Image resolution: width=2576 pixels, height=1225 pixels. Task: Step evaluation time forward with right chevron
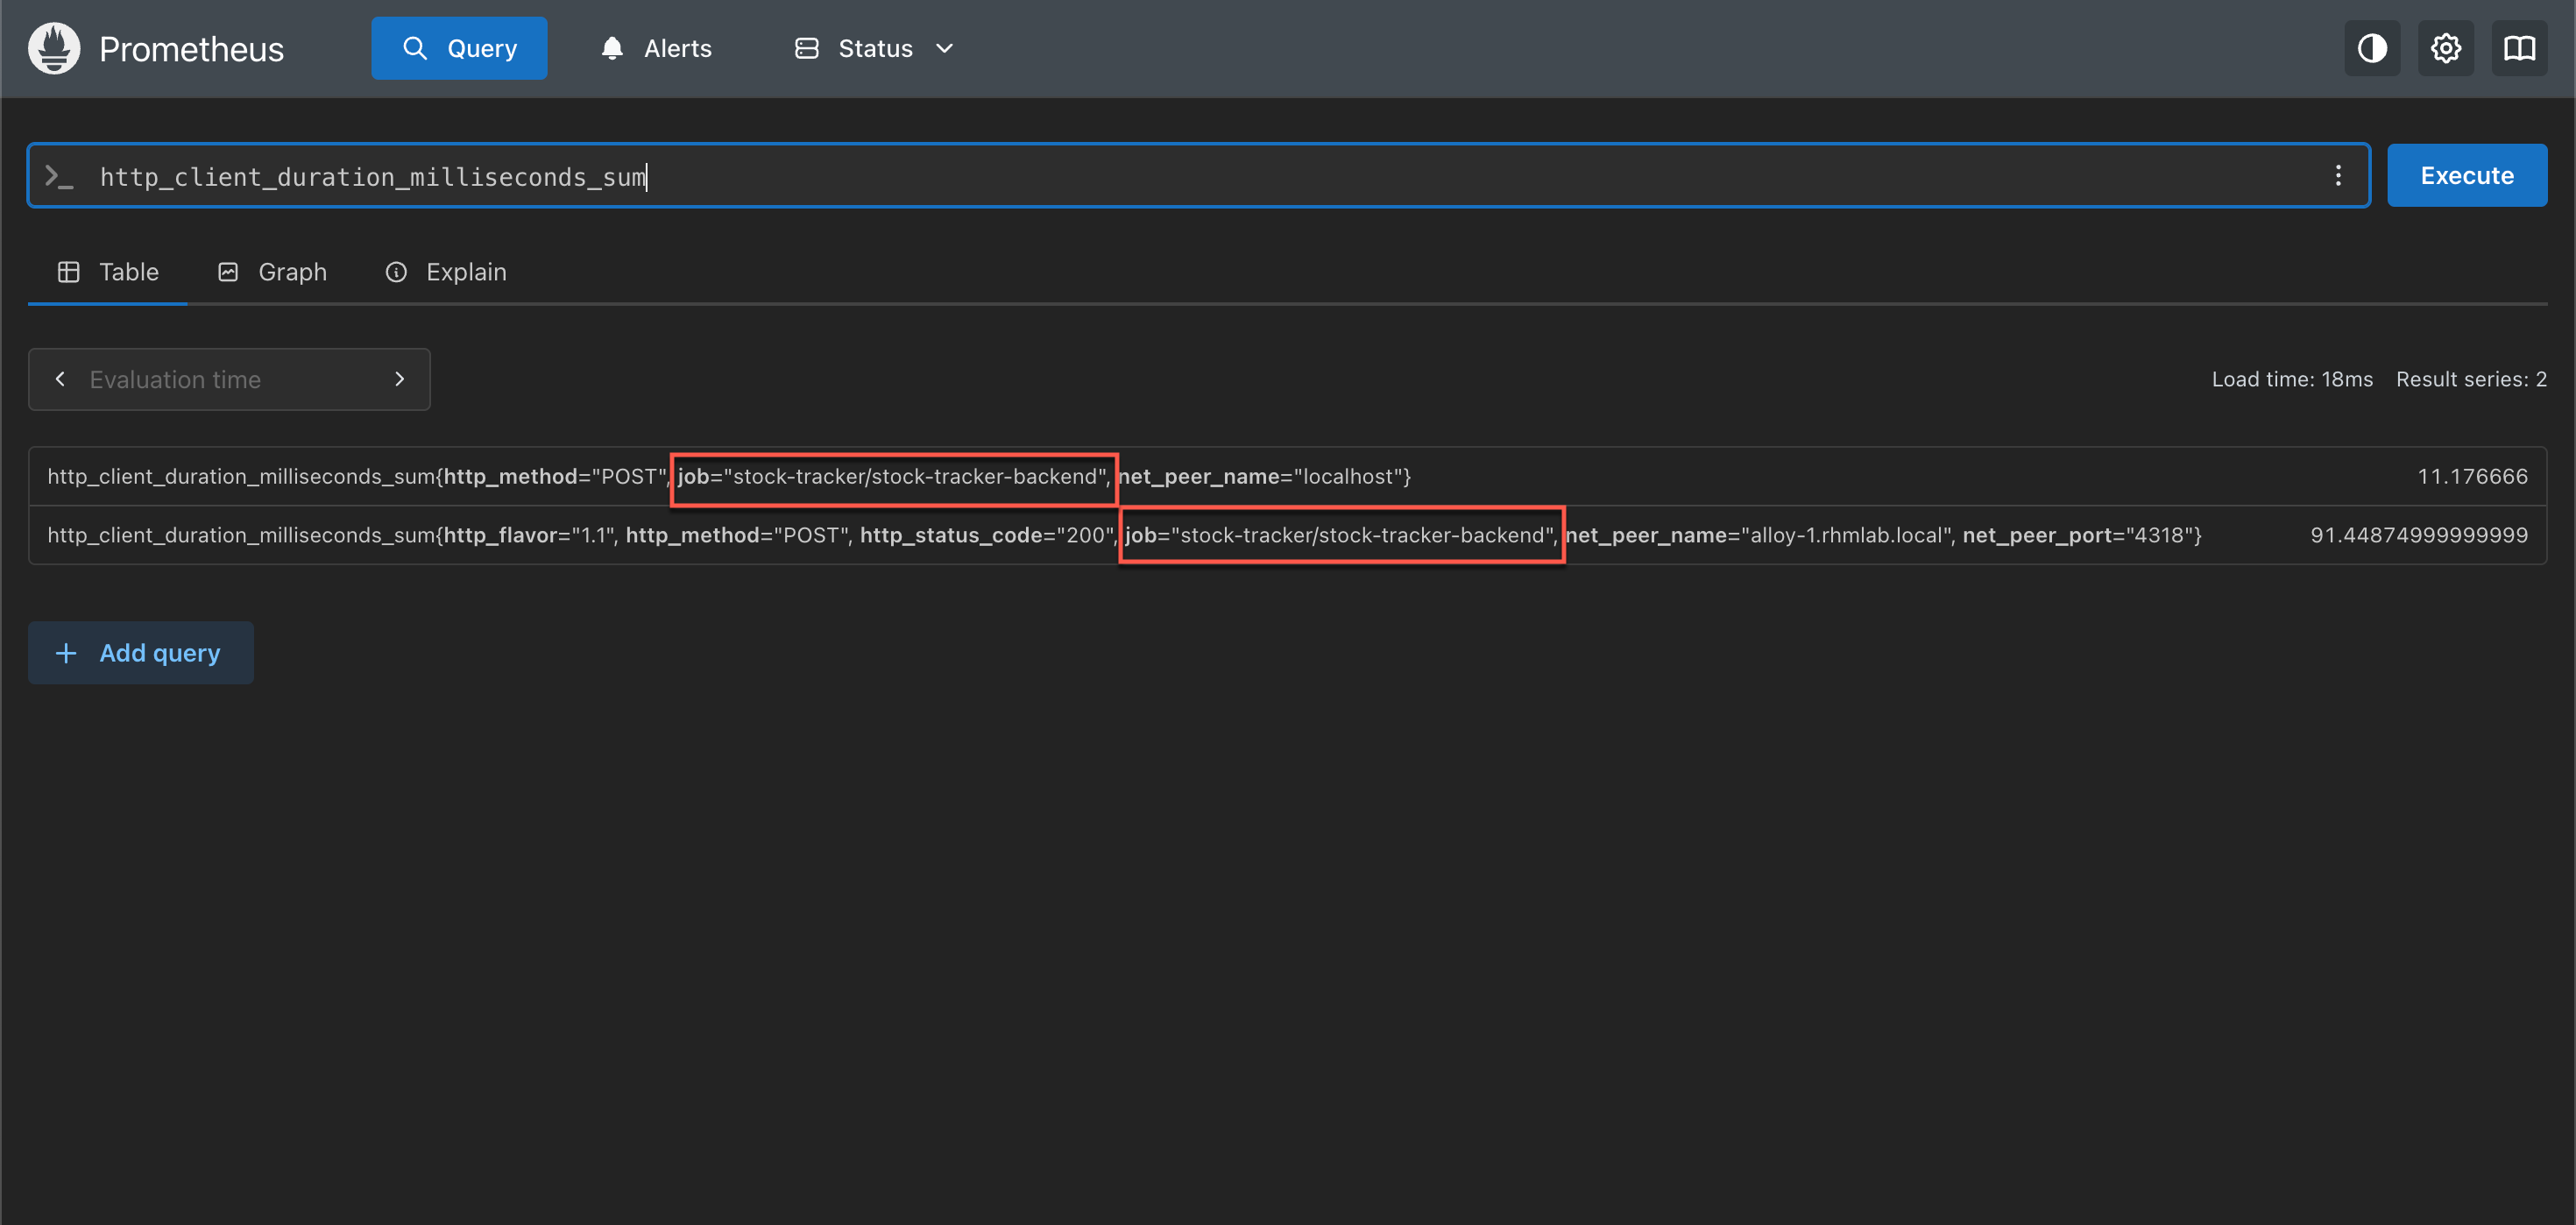coord(400,379)
